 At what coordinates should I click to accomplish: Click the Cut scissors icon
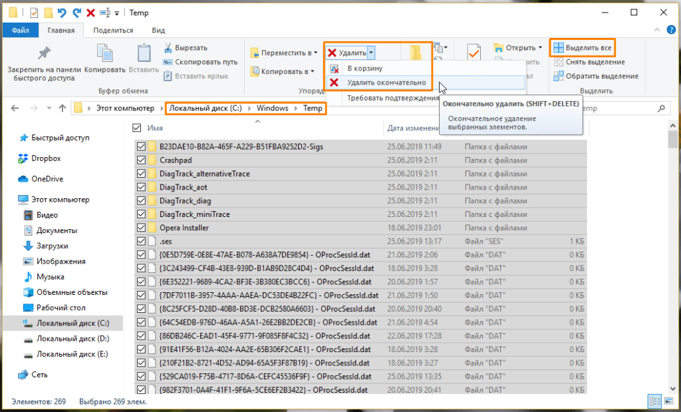coord(168,47)
